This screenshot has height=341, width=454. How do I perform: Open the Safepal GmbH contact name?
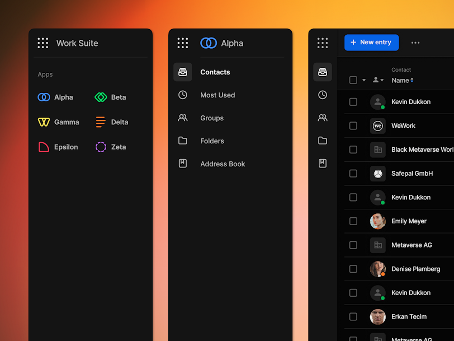(x=412, y=174)
